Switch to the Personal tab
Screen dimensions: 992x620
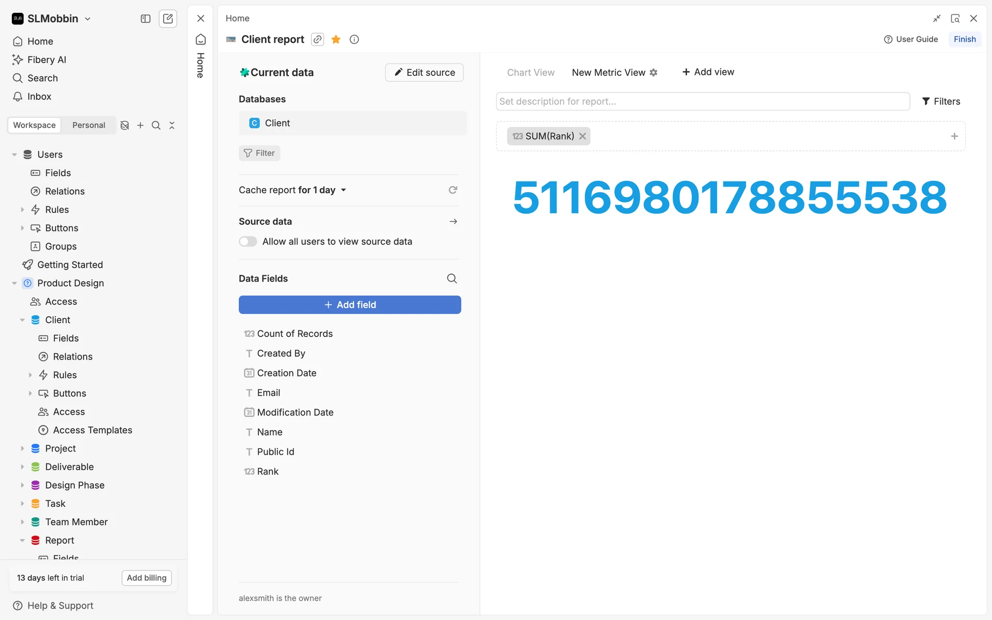click(88, 125)
